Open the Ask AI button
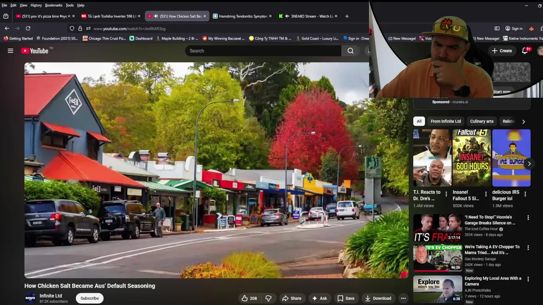Image resolution: width=543 pixels, height=305 pixels. (x=319, y=298)
